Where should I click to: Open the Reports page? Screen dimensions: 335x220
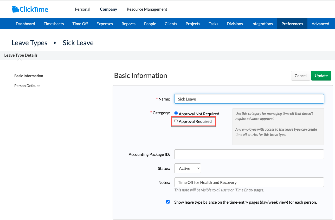(x=128, y=24)
